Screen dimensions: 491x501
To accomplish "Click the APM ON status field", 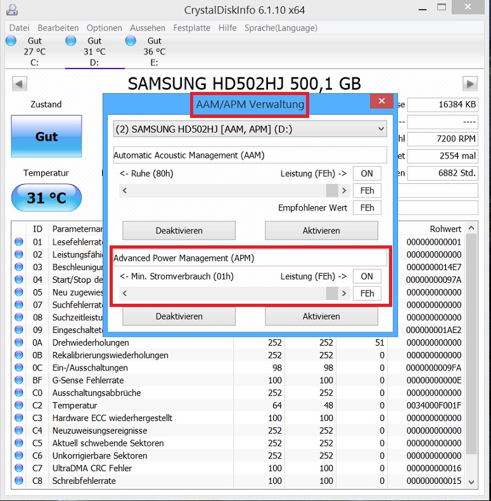I will coord(367,277).
